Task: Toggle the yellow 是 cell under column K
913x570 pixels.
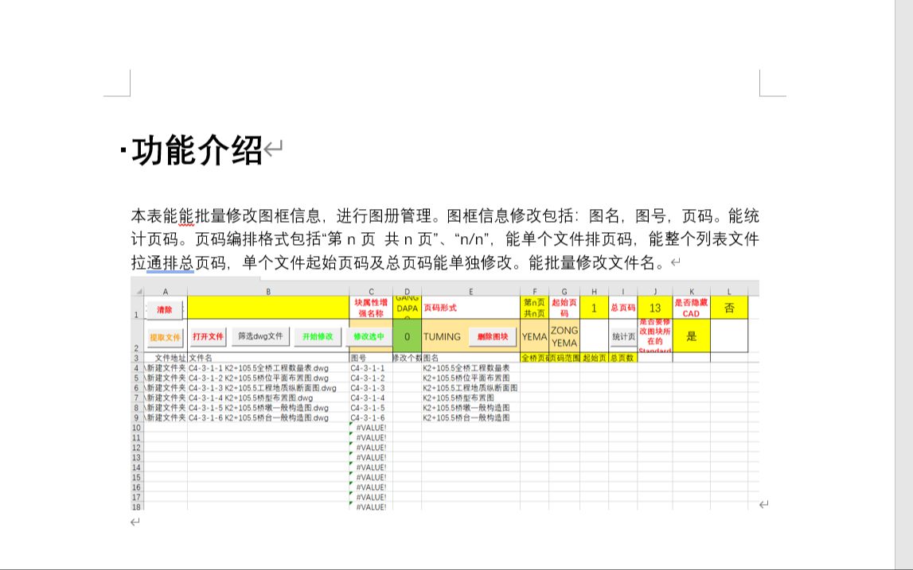Action: (x=691, y=336)
